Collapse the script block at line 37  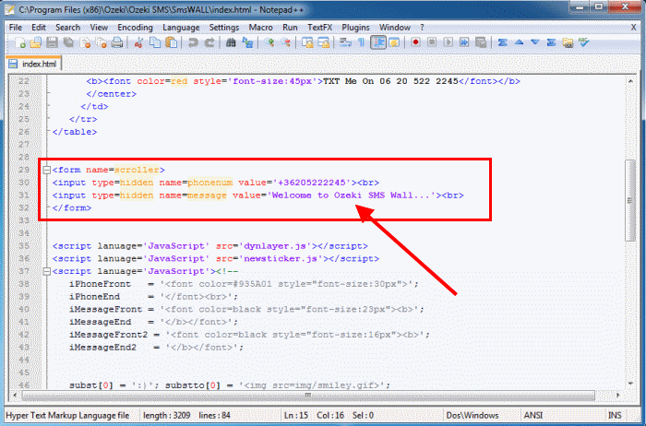click(x=46, y=271)
